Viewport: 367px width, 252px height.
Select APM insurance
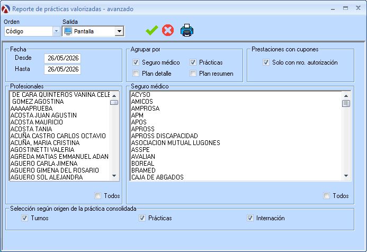pos(236,115)
